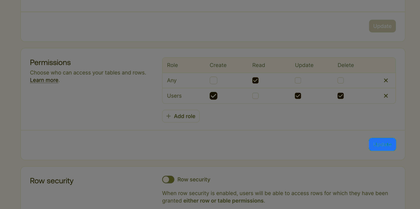Uncheck Create permission for the Users role
Viewport: 420px width, 209px height.
213,96
